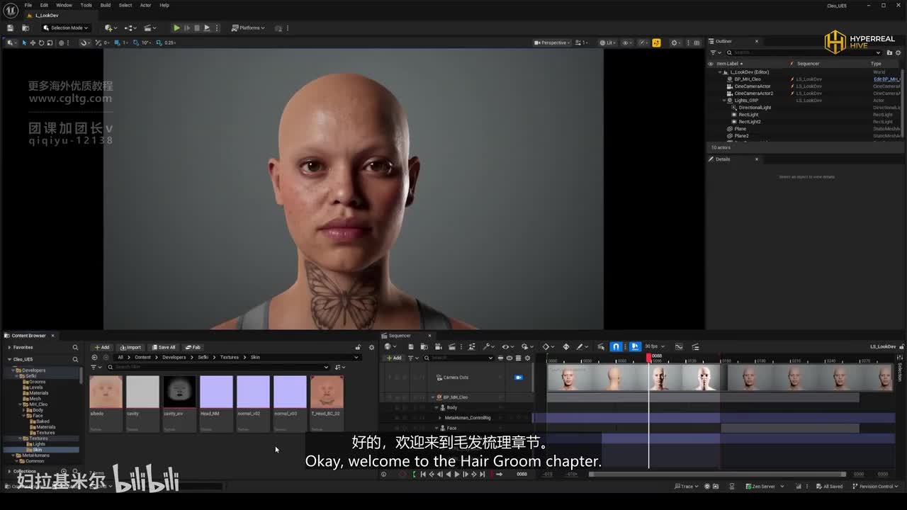Open the Perspective view mode dropdown
The height and width of the screenshot is (510, 907).
pyautogui.click(x=552, y=42)
